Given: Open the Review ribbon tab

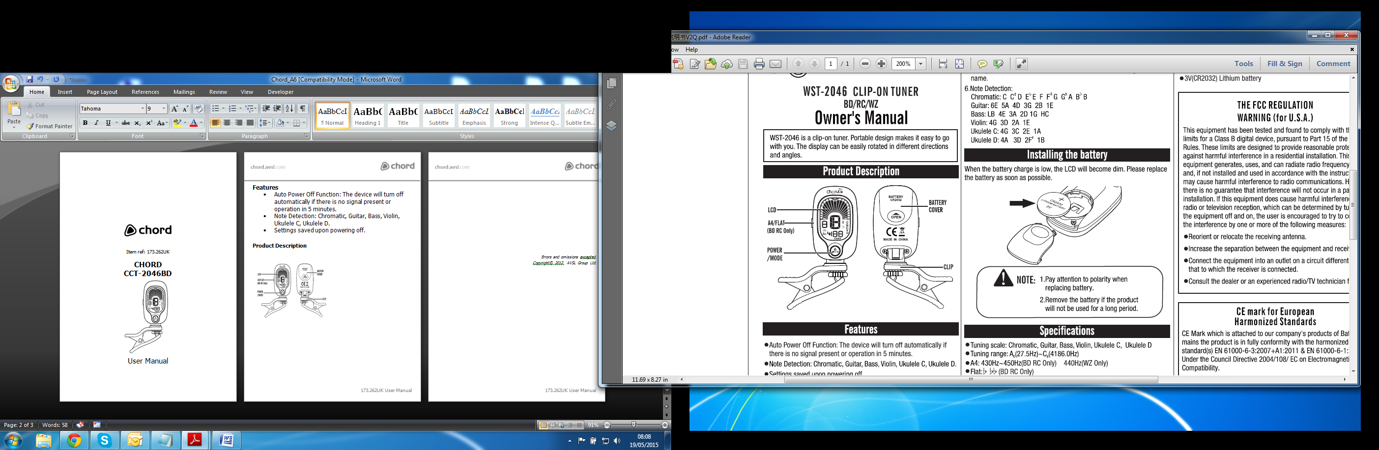Looking at the screenshot, I should 218,92.
